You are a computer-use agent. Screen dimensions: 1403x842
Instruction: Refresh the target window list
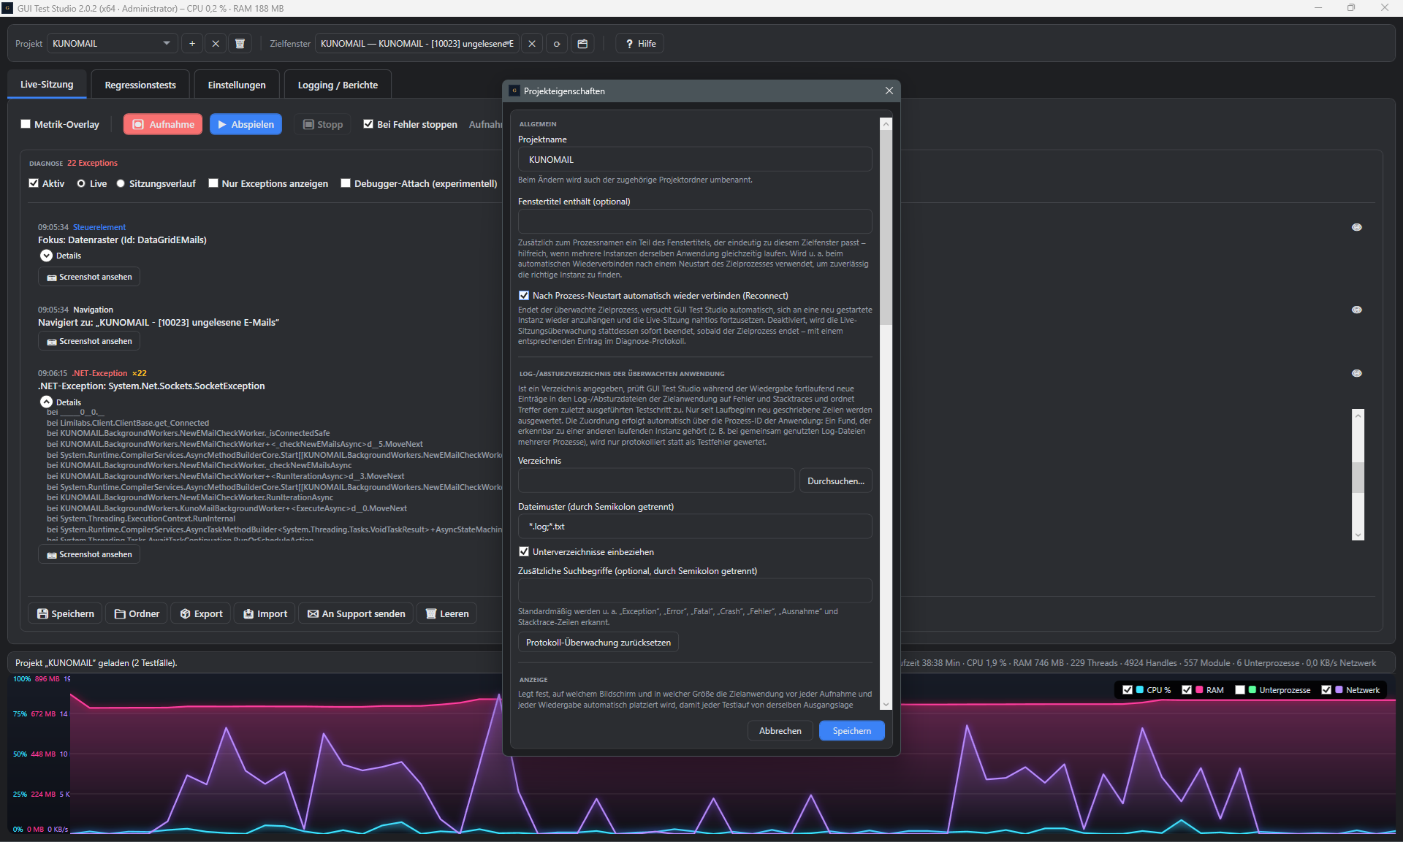(x=557, y=44)
